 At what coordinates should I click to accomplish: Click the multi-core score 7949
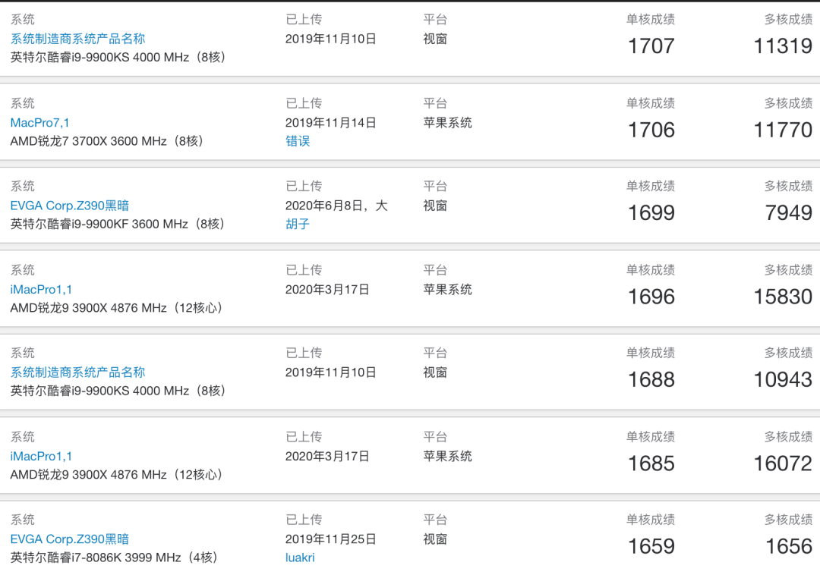(x=788, y=213)
